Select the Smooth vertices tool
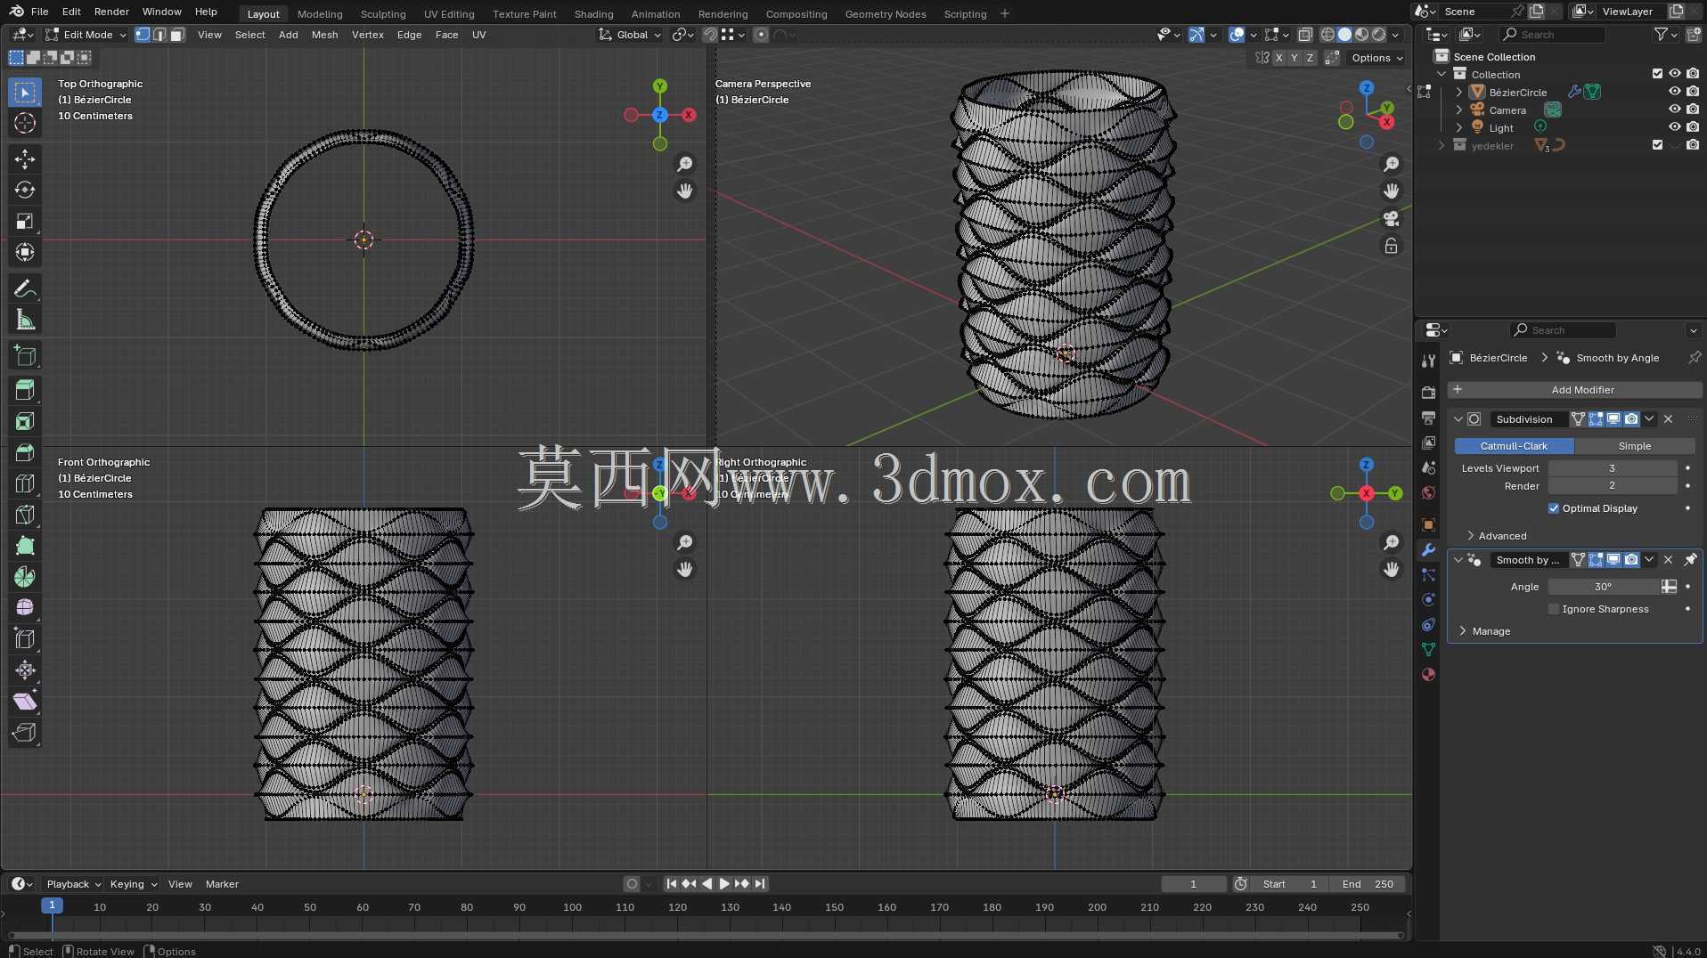The height and width of the screenshot is (958, 1707). (25, 608)
